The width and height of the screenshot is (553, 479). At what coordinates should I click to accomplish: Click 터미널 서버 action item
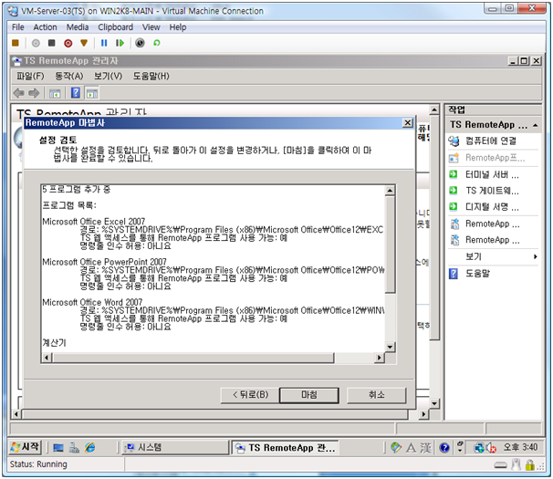(492, 174)
